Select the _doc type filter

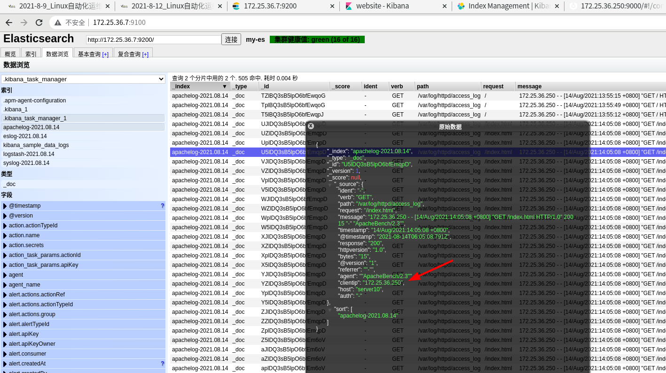tap(83, 184)
